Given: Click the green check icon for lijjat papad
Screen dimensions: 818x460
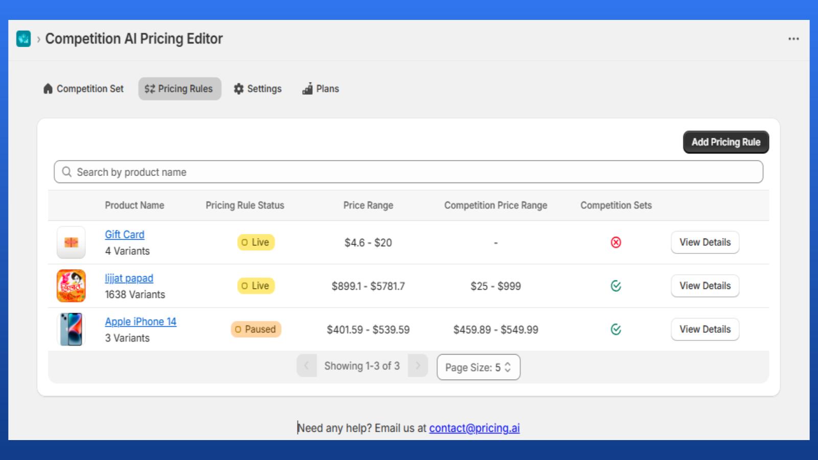Looking at the screenshot, I should pos(616,286).
